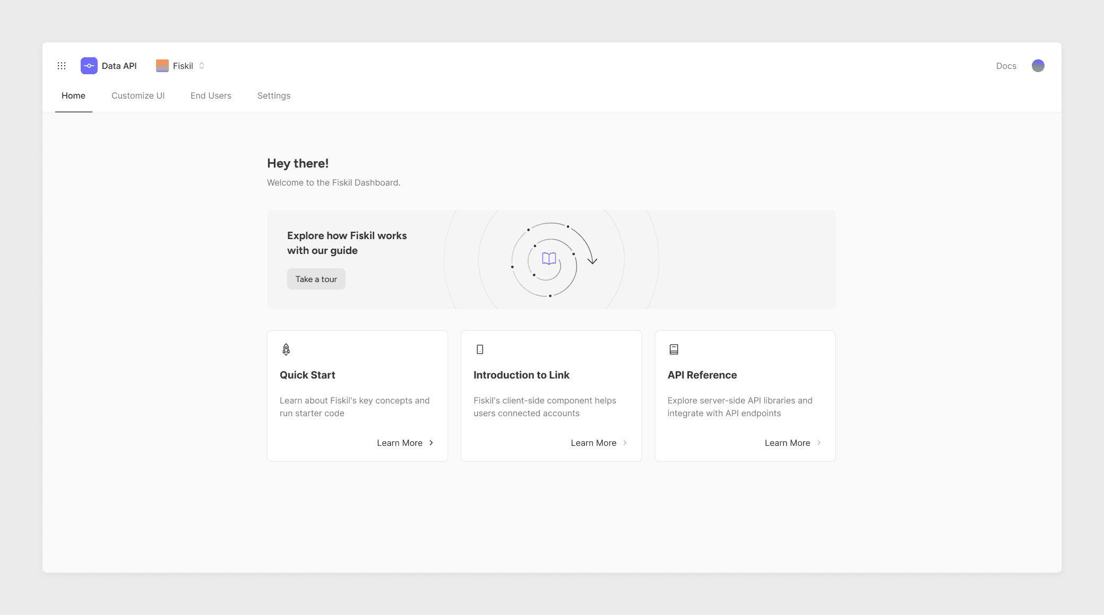Switch to the Customize UI tab
The width and height of the screenshot is (1104, 615).
coord(138,96)
